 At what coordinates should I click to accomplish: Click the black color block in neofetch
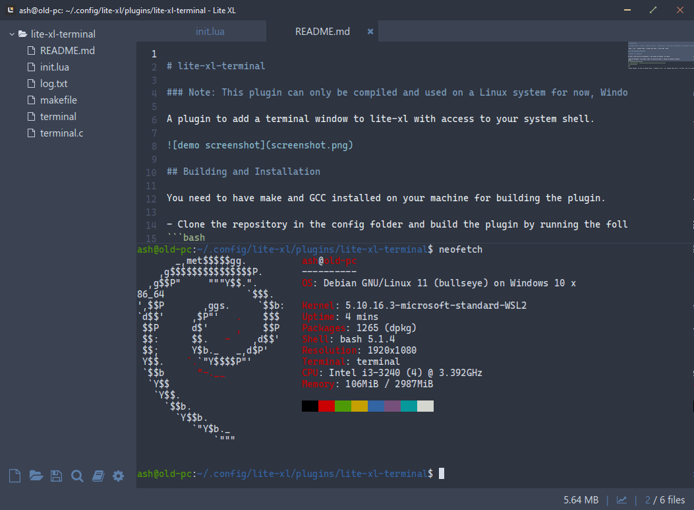click(x=310, y=406)
